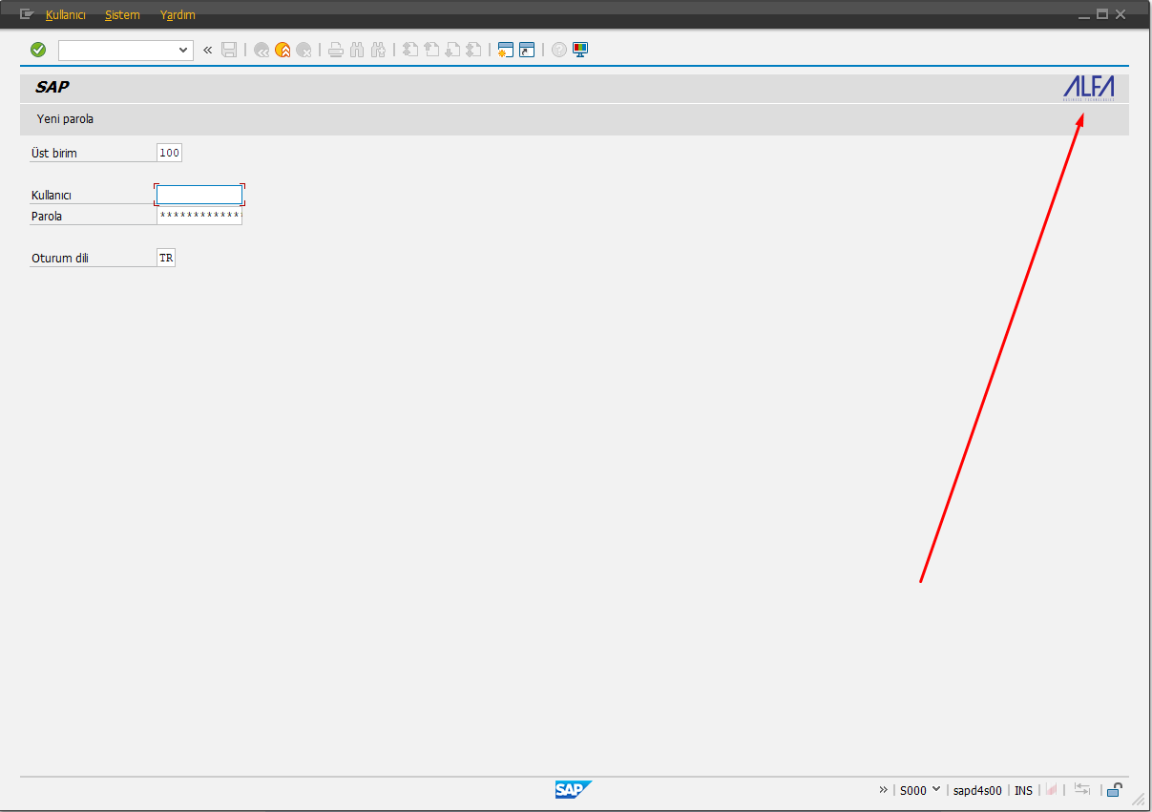This screenshot has height=812, width=1152.
Task: Click the ALFA logo in the header
Action: pos(1089,88)
